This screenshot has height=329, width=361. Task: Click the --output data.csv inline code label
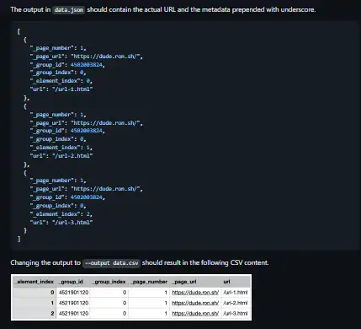pyautogui.click(x=111, y=263)
